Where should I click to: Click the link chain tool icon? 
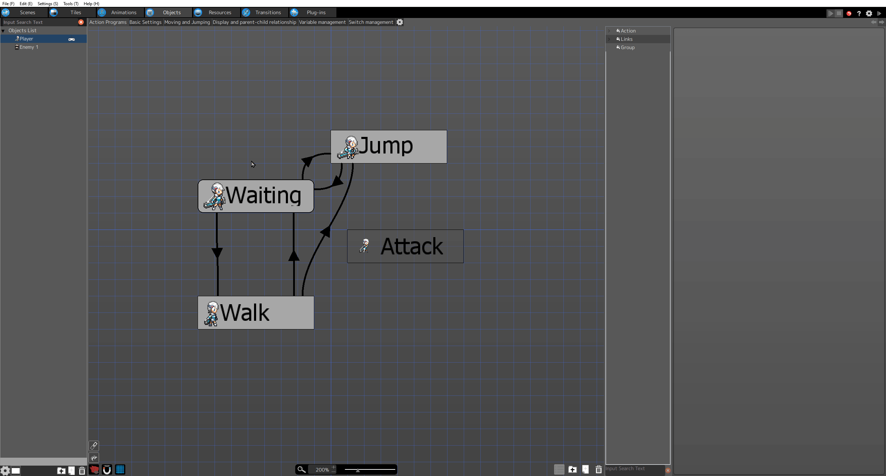94,446
